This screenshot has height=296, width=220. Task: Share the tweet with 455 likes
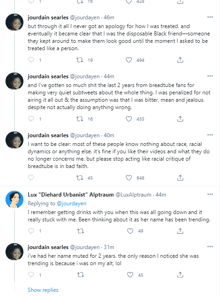[180, 119]
